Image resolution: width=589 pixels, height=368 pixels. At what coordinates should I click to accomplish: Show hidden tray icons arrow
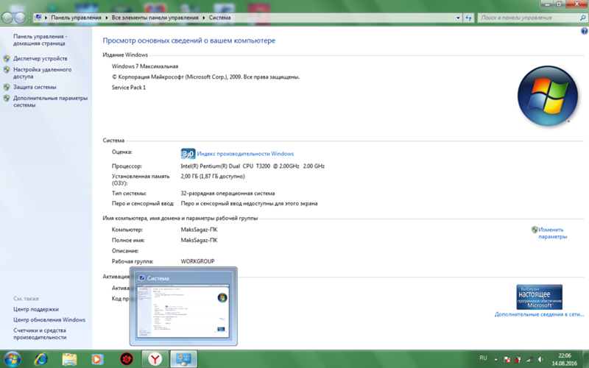pos(495,360)
